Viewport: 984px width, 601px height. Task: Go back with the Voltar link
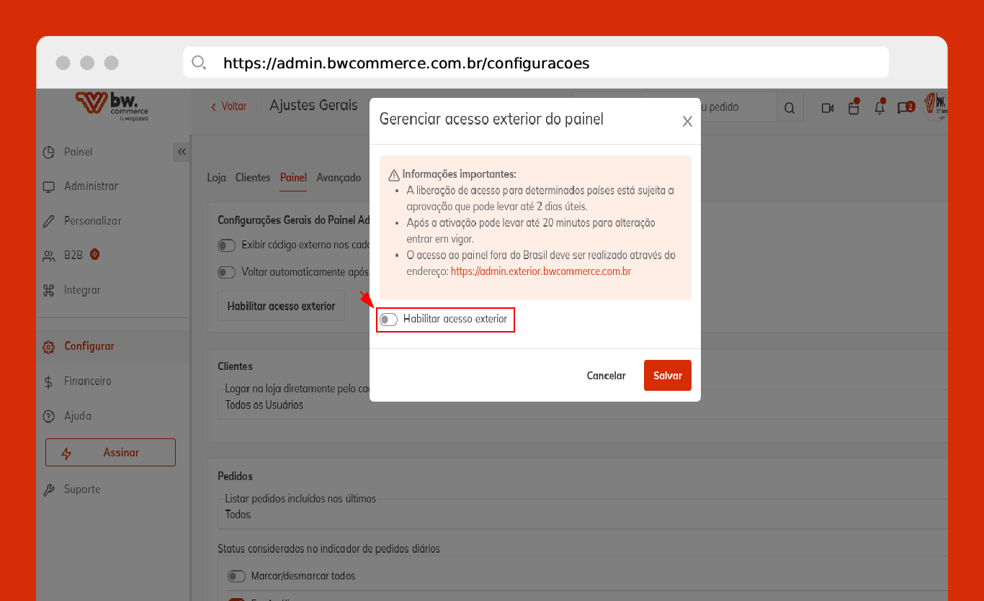[x=229, y=107]
